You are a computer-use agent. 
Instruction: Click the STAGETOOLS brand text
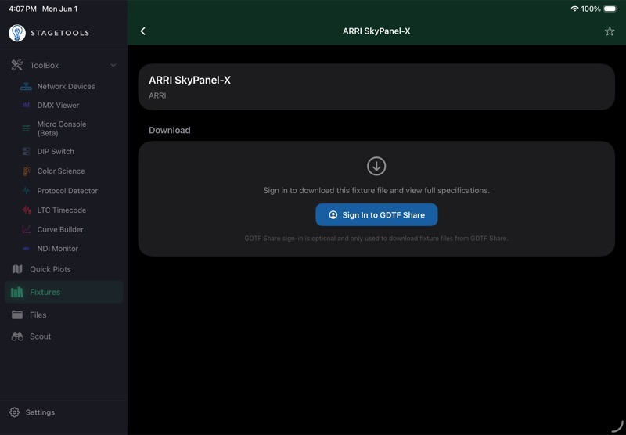coord(60,33)
